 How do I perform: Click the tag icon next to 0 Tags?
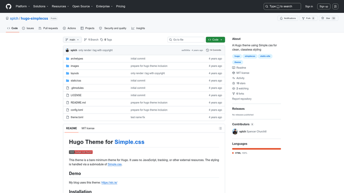point(101,39)
